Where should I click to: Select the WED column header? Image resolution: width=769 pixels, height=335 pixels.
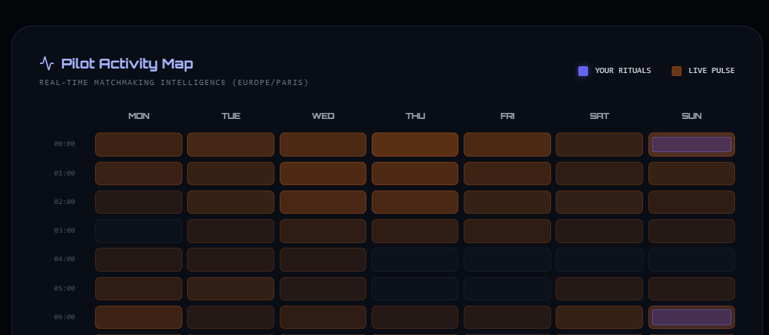click(323, 116)
